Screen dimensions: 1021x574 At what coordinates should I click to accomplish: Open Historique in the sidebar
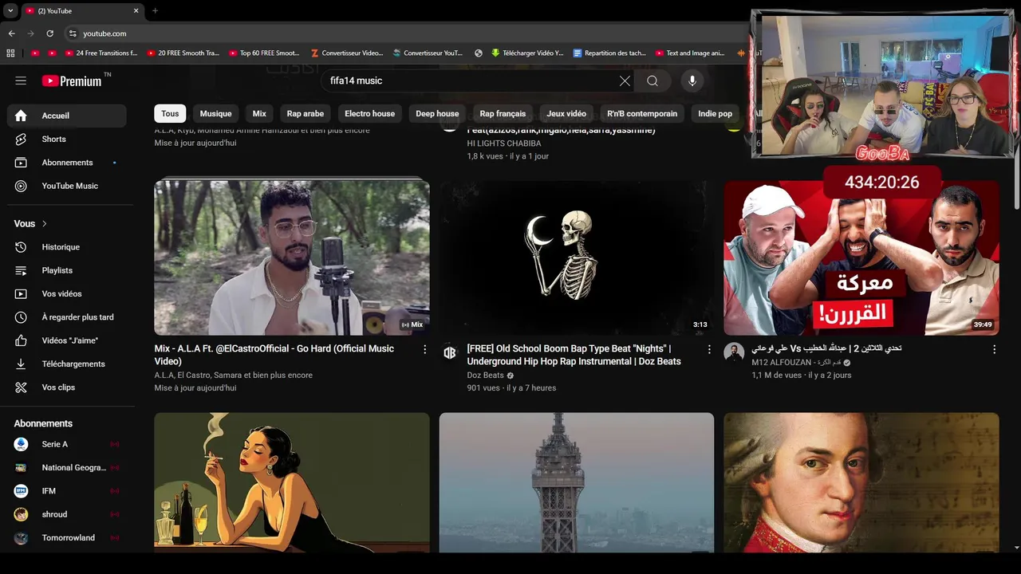(x=67, y=247)
